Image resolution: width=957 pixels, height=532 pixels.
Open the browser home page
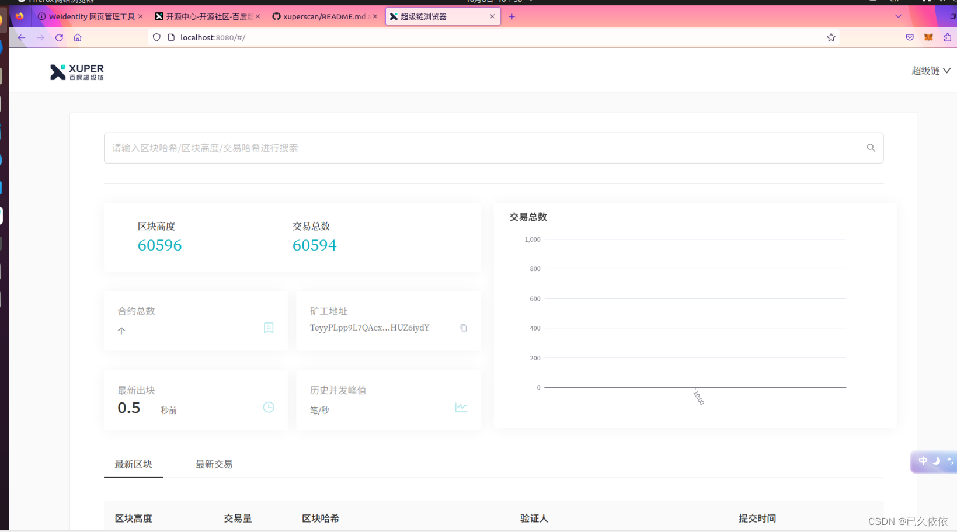[x=78, y=37]
